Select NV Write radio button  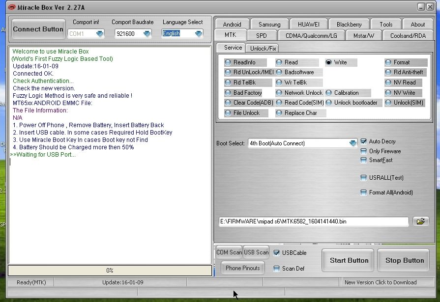[404, 92]
